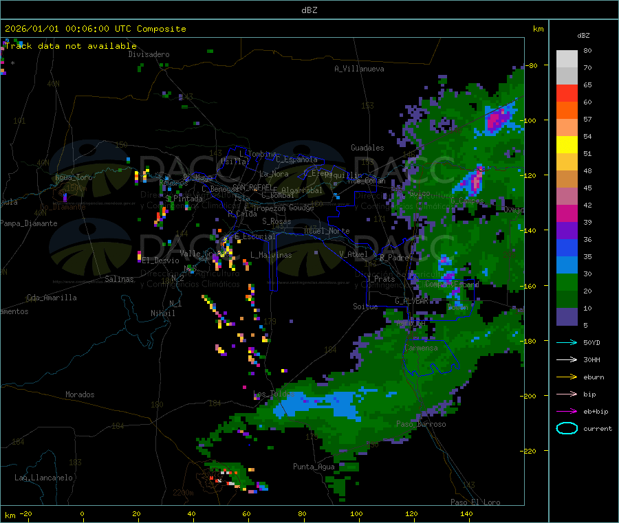This screenshot has height=523, width=619.
Task: Pick the slate purple 5-10 dBZ swatch
Action: point(567,317)
